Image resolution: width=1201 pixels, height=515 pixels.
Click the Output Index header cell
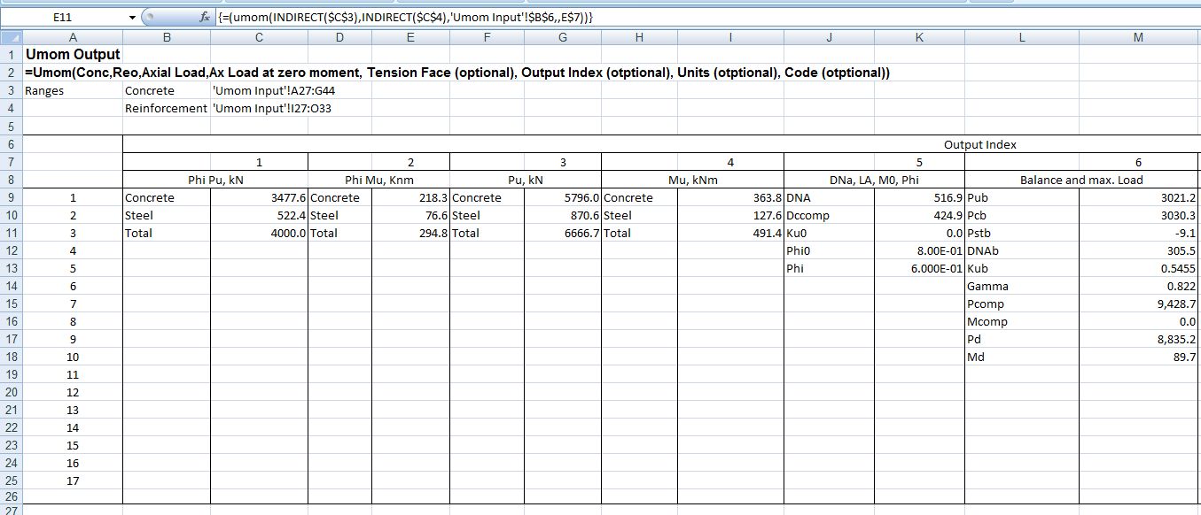coord(979,144)
